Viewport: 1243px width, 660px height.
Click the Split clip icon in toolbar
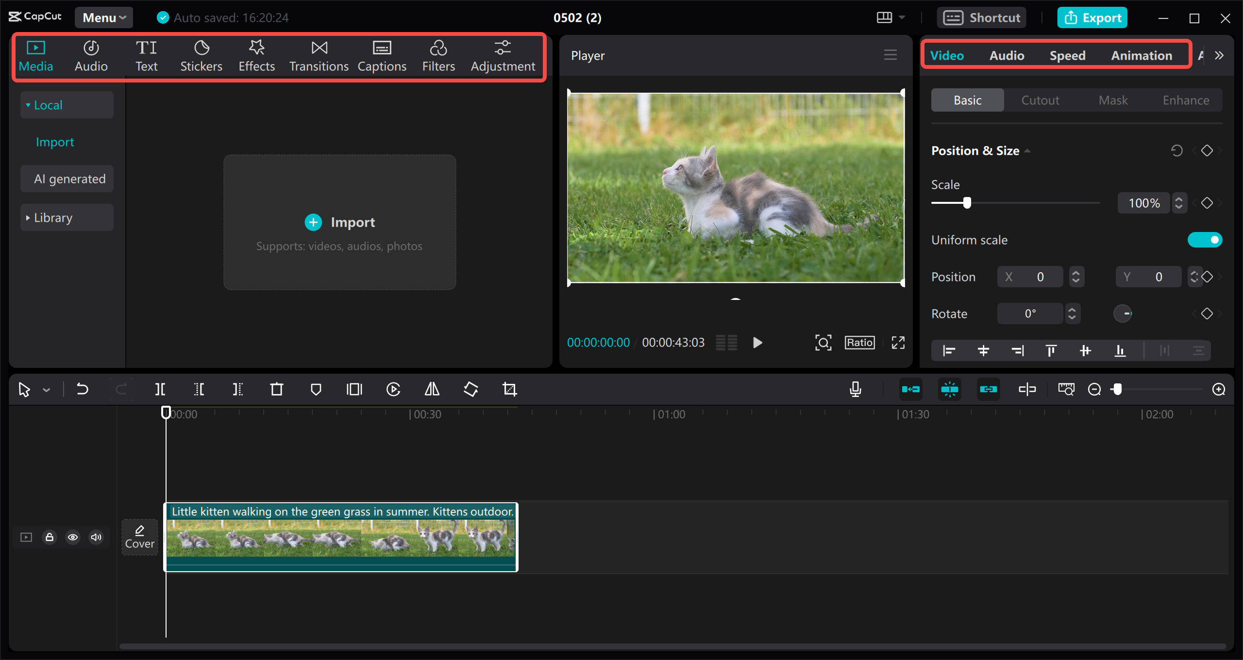161,390
